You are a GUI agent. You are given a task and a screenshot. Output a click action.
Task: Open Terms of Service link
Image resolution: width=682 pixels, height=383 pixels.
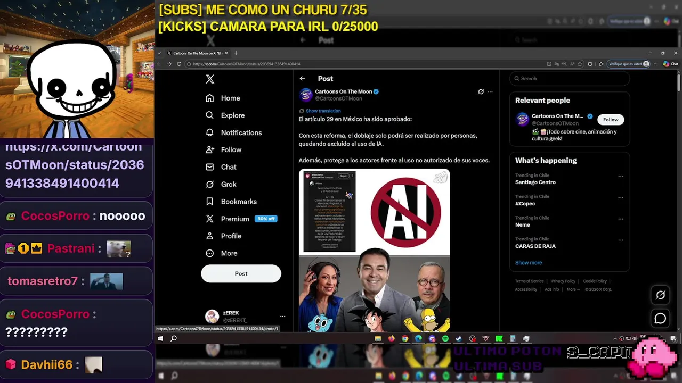tap(529, 281)
